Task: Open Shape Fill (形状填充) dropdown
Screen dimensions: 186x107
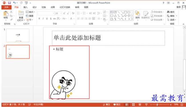Action: (157, 12)
